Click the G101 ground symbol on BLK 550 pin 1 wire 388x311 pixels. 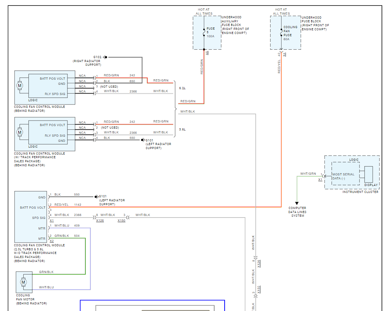96,197
